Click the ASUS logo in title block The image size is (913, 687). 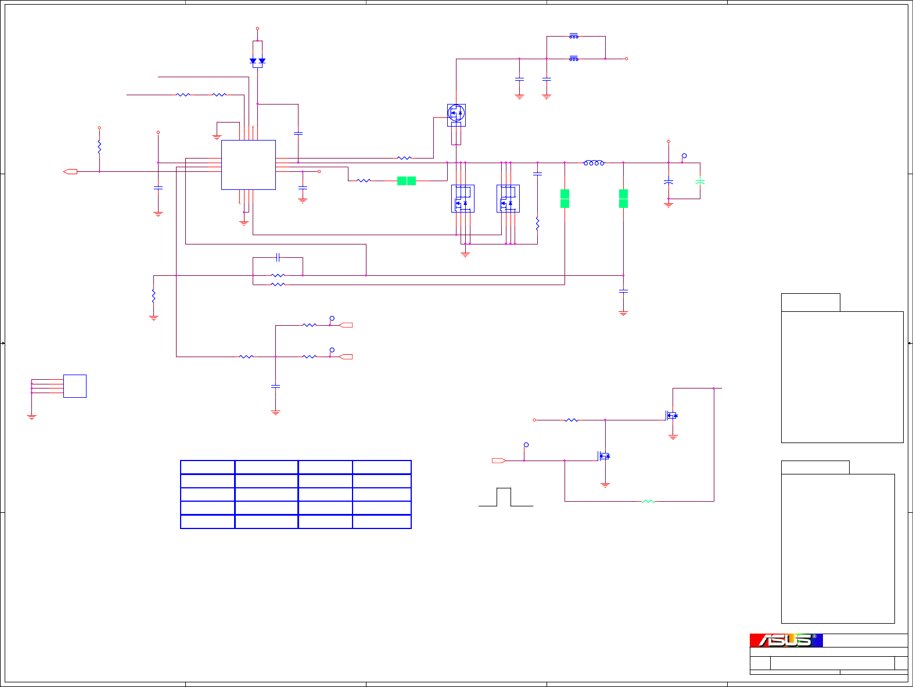tap(786, 640)
